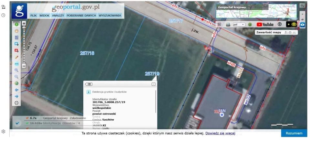This screenshot has height=163, width=310.
Task: Follow the 'Dowiedz się więcej' link
Action: pos(220,133)
